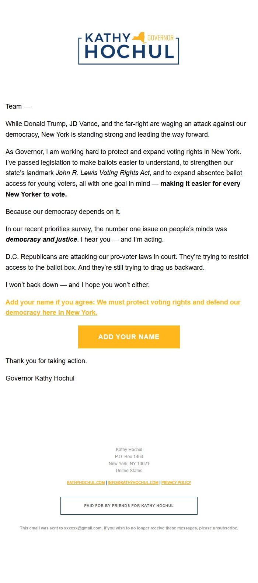The width and height of the screenshot is (258, 583).
Task: Open the PRIVACY POLICY link
Action: [176, 483]
